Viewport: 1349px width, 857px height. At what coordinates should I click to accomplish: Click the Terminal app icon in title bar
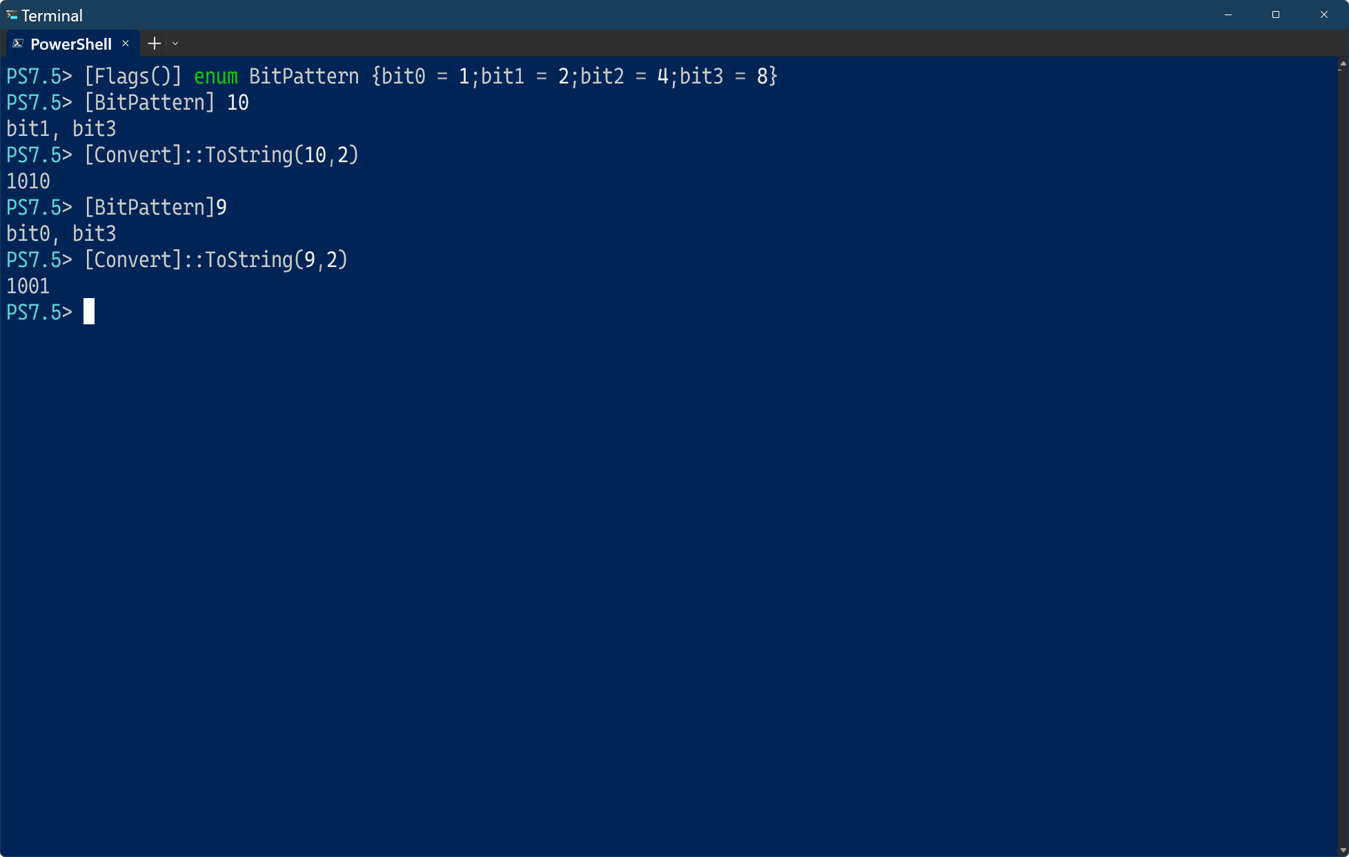(12, 14)
